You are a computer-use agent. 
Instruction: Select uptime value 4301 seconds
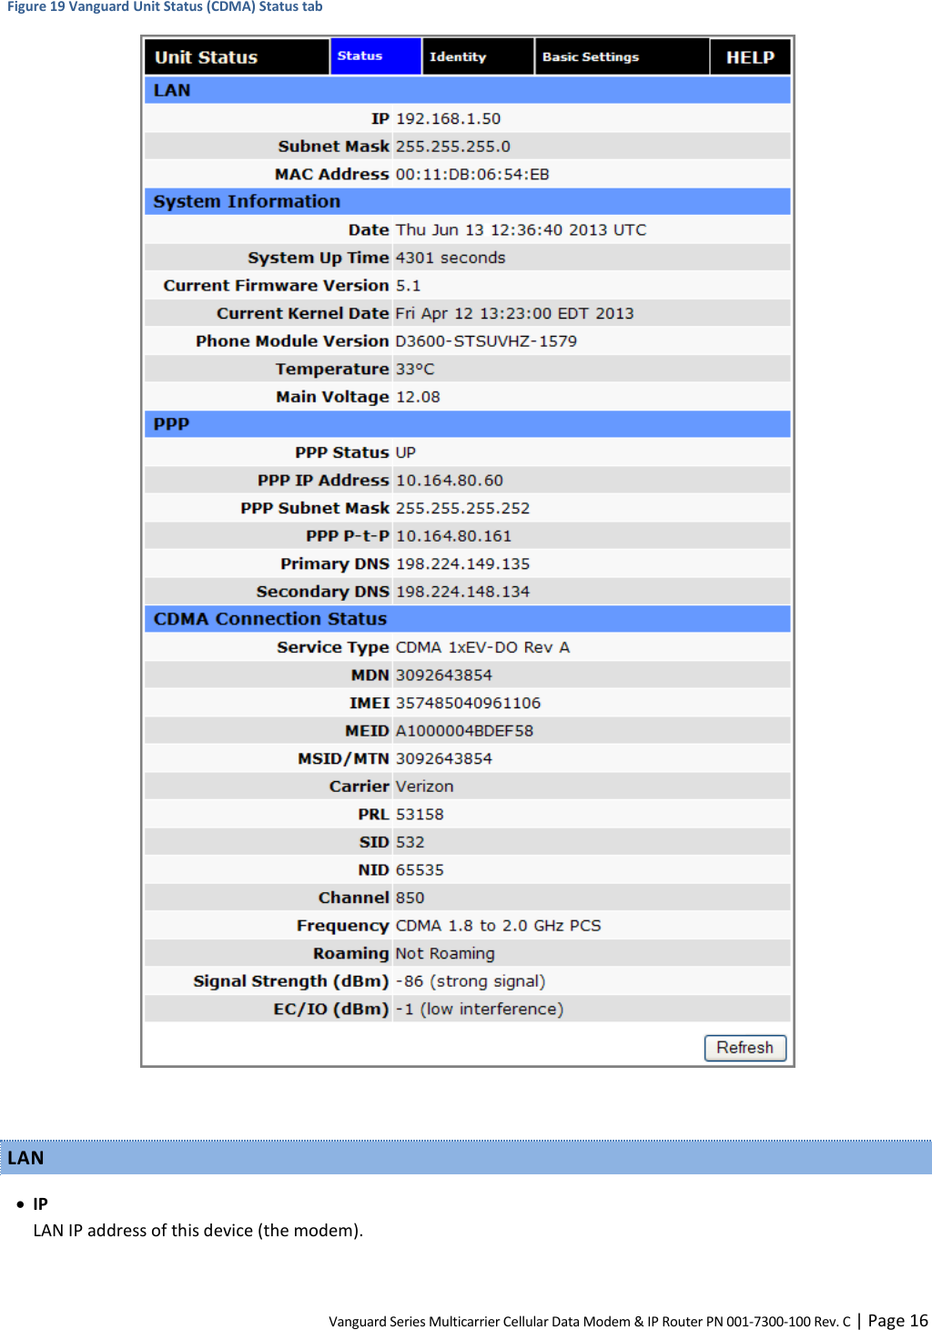451,258
